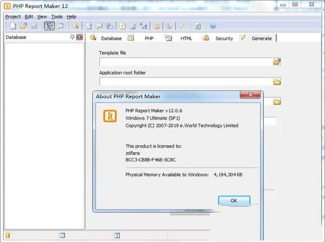
Task: Click the version text v12.0.6
Action: (x=174, y=111)
